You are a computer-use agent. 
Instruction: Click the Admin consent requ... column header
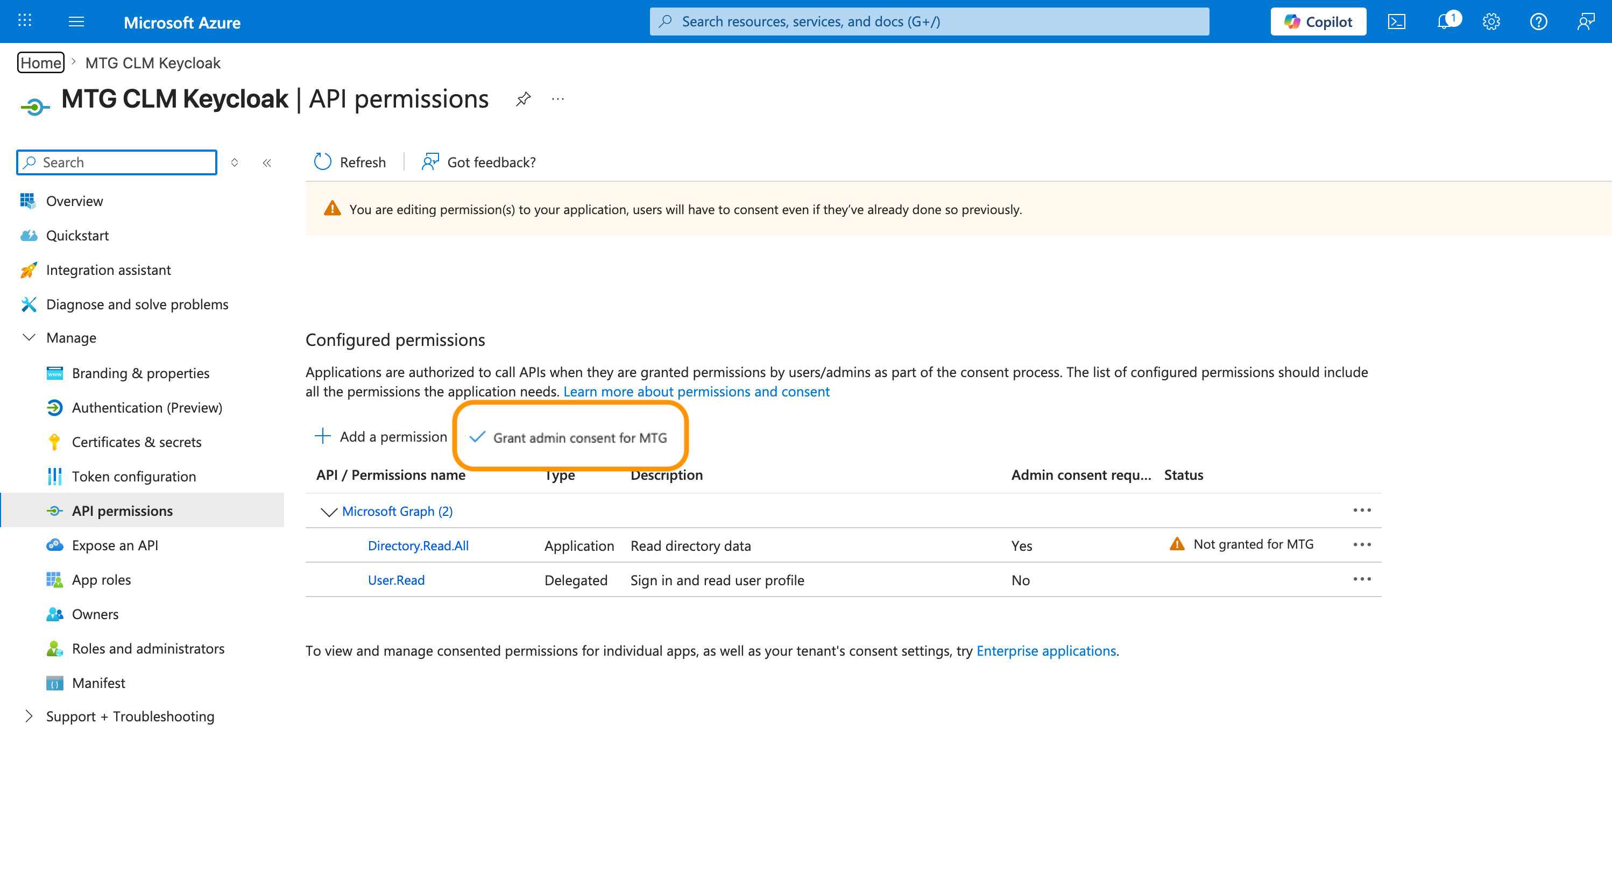click(x=1081, y=474)
